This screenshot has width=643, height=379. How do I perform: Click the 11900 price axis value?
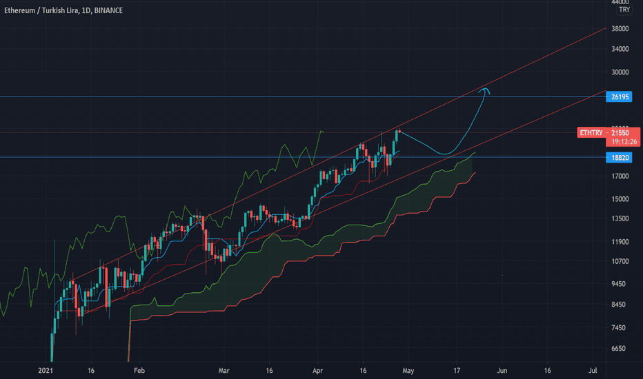(x=620, y=242)
